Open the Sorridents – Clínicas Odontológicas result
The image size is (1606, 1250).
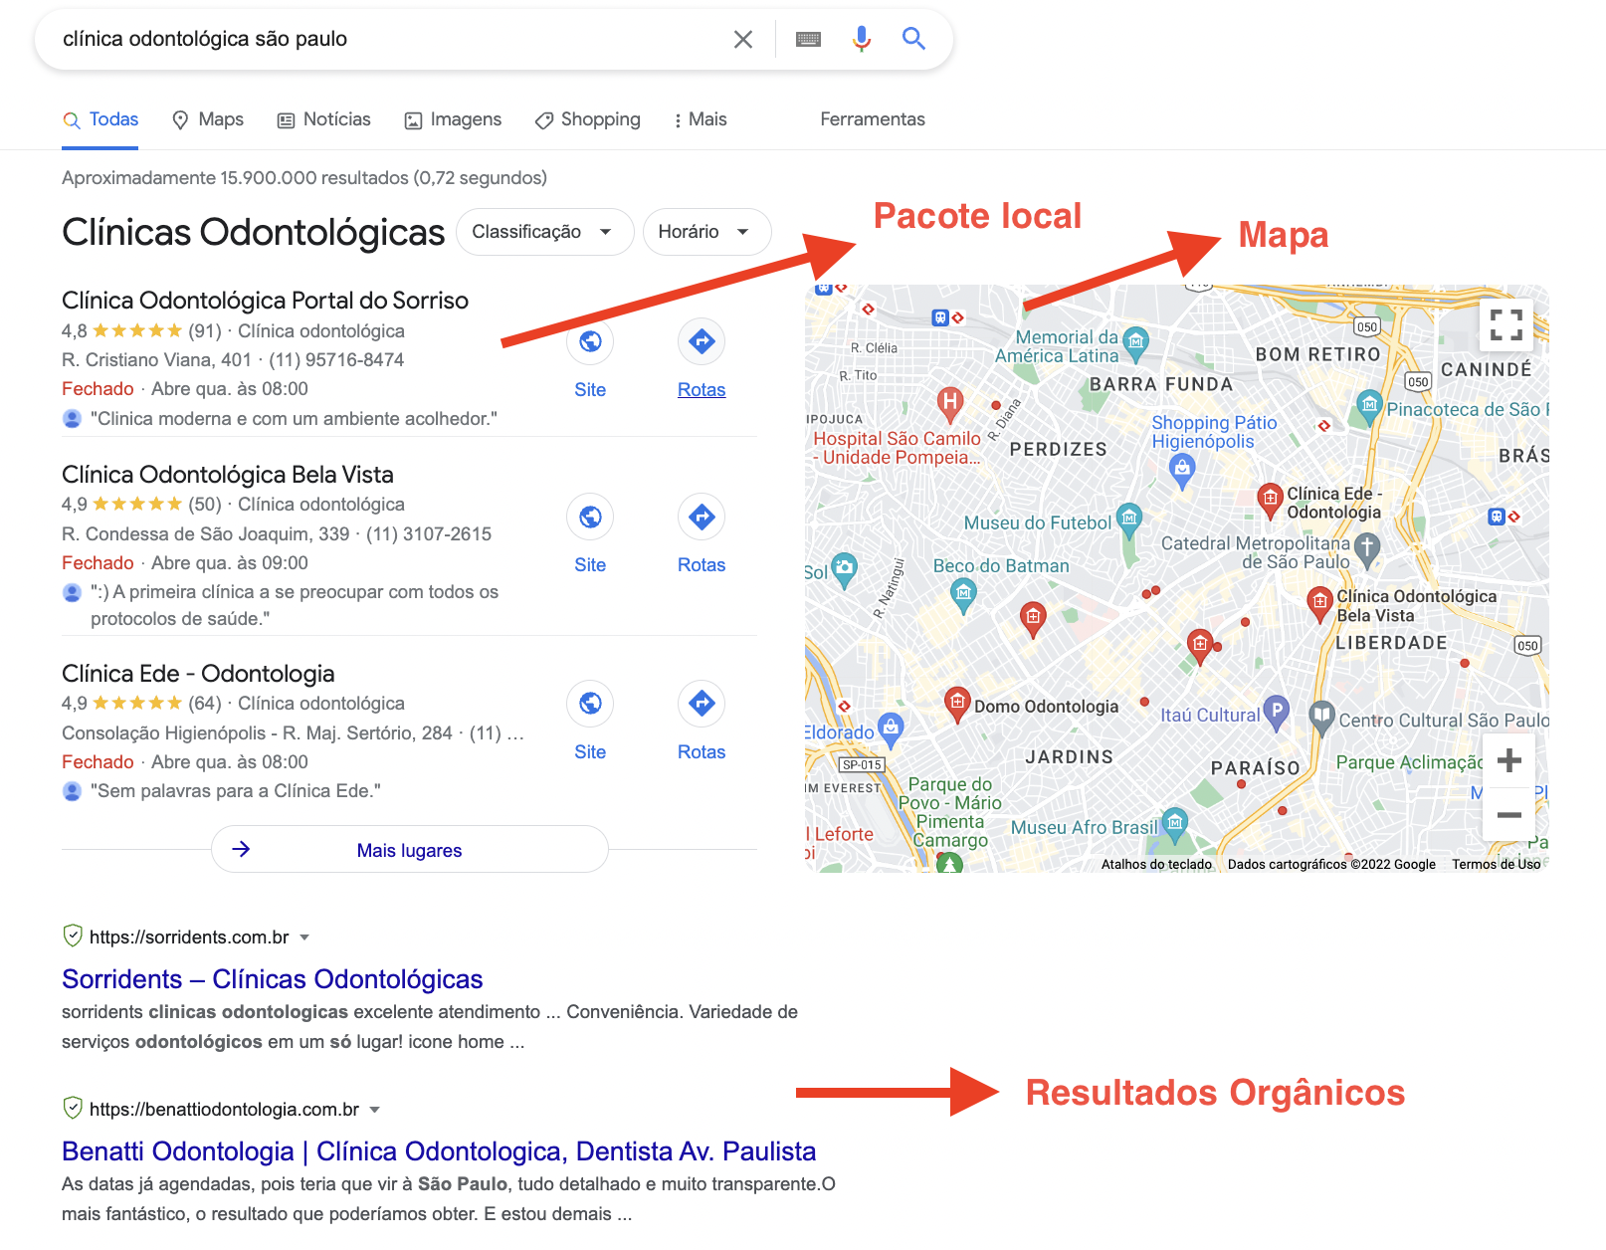(x=272, y=979)
